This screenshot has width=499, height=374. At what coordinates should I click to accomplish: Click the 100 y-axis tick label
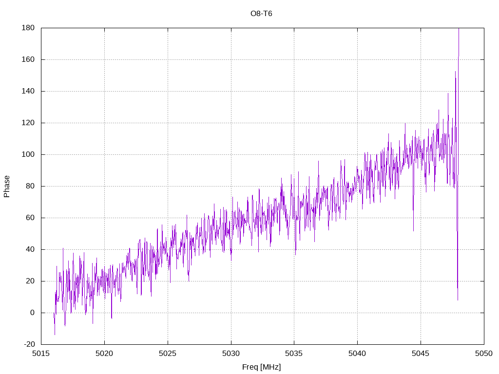(28, 154)
